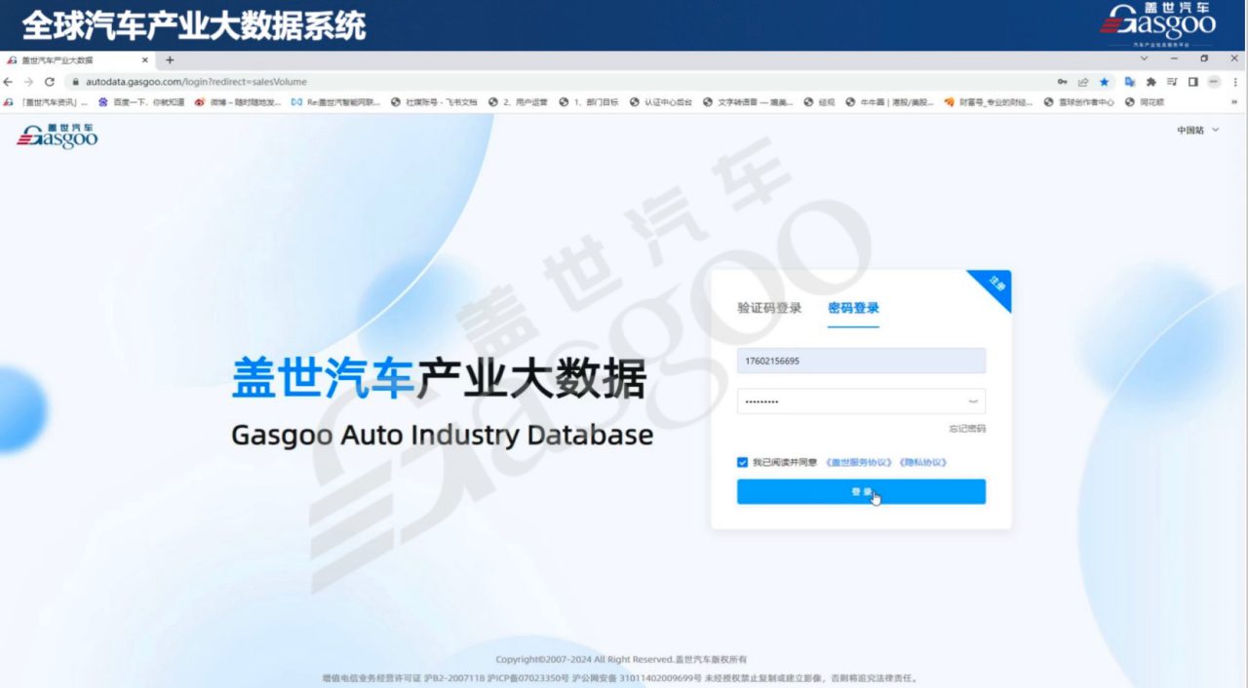The width and height of the screenshot is (1248, 688).
Task: Open the 《盖世服务协议》 link
Action: [x=859, y=462]
